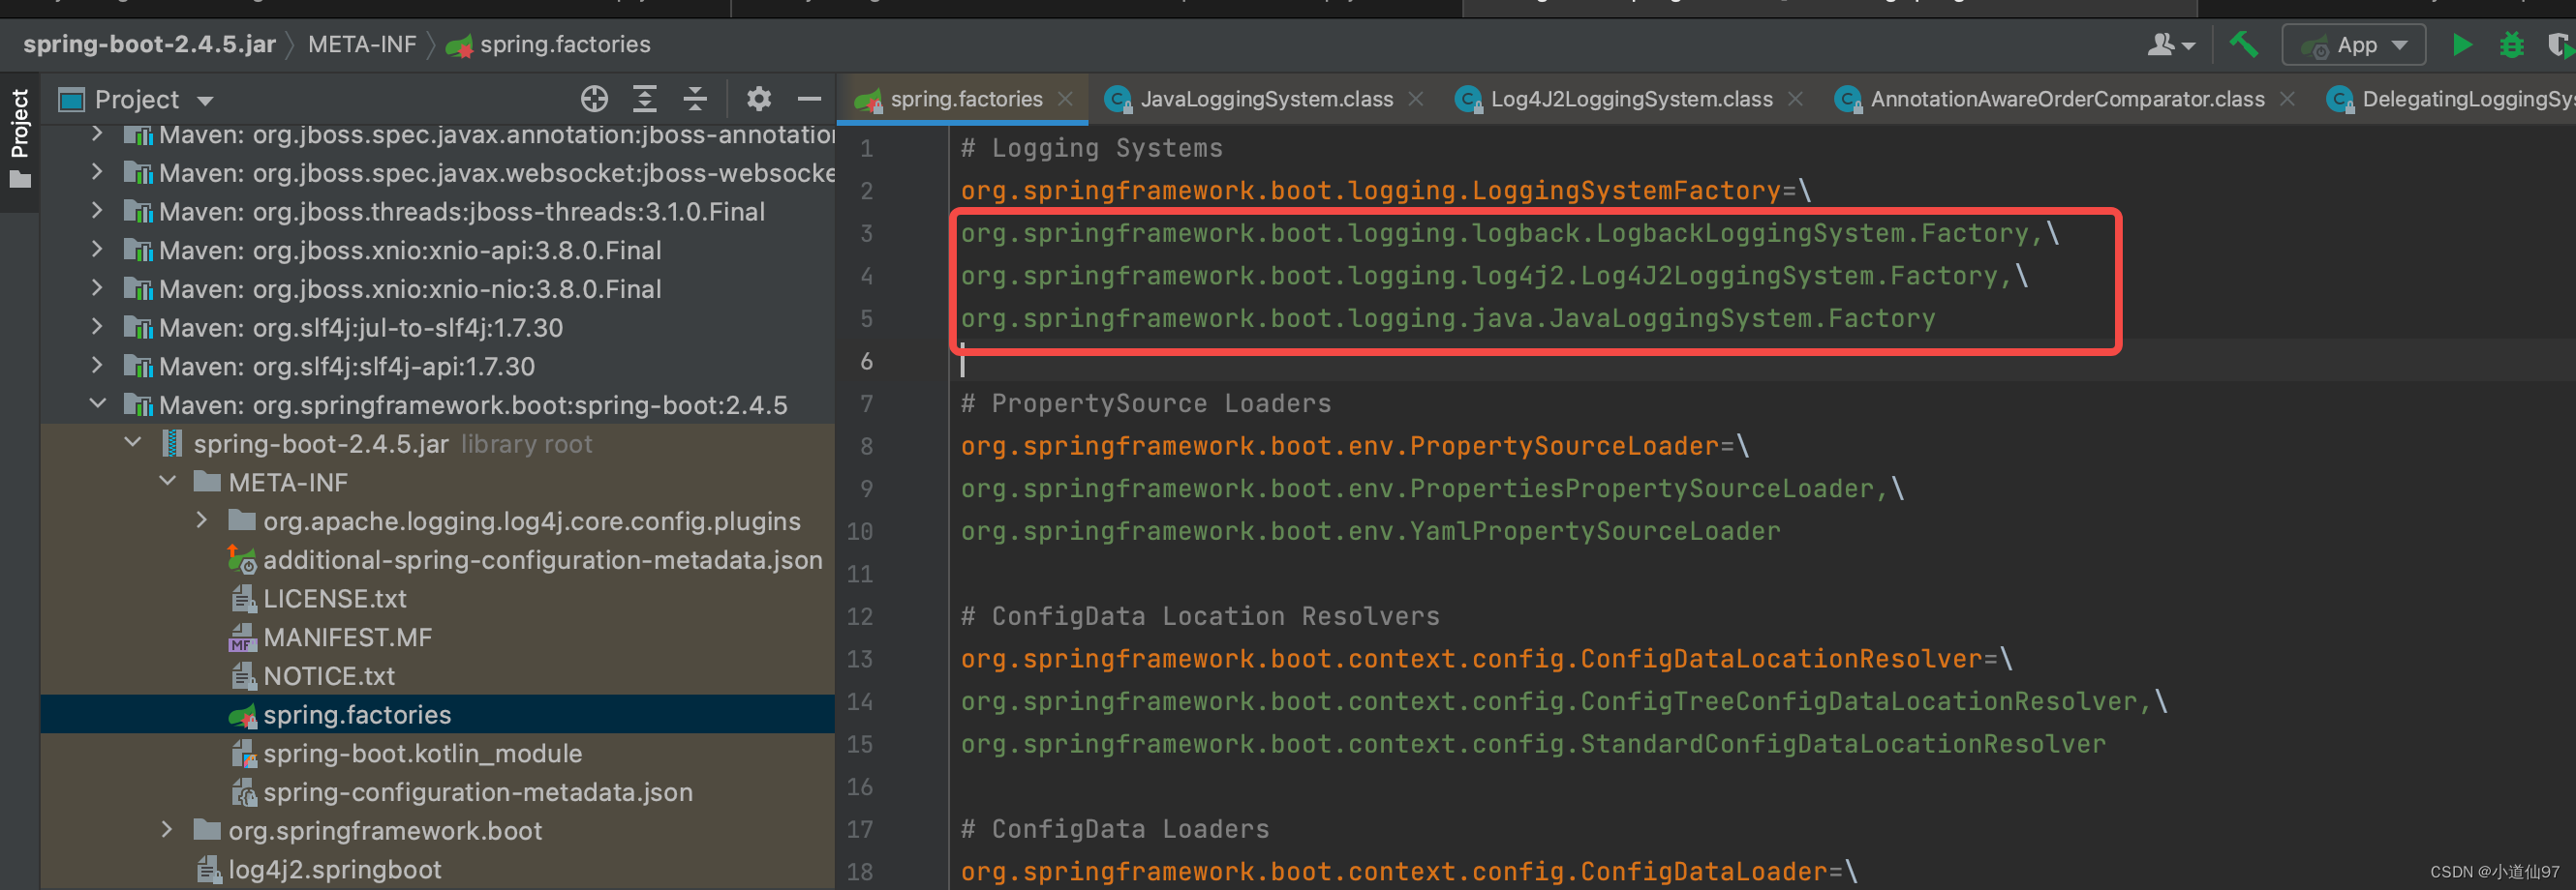Close the spring.factories tab
2576x890 pixels.
click(x=1066, y=99)
